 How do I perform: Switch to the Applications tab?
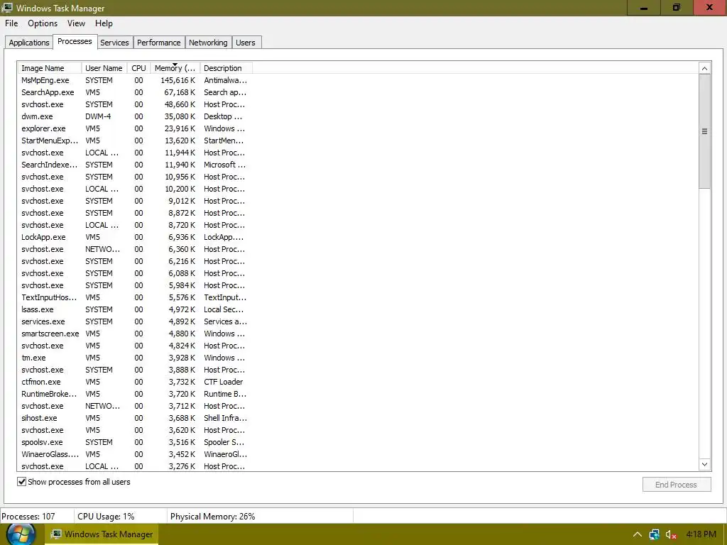[28, 43]
